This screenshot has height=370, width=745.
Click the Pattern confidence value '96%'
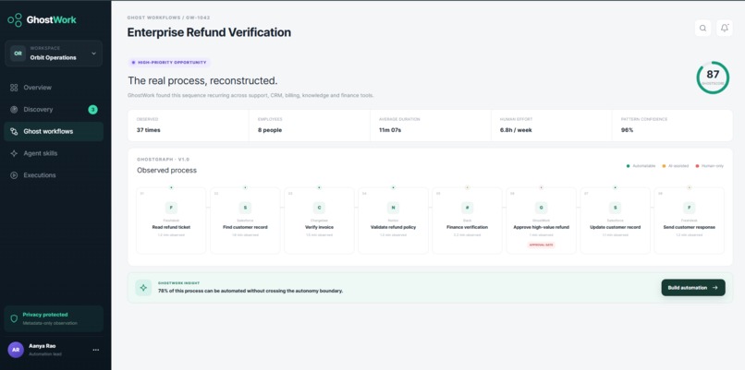click(x=628, y=130)
